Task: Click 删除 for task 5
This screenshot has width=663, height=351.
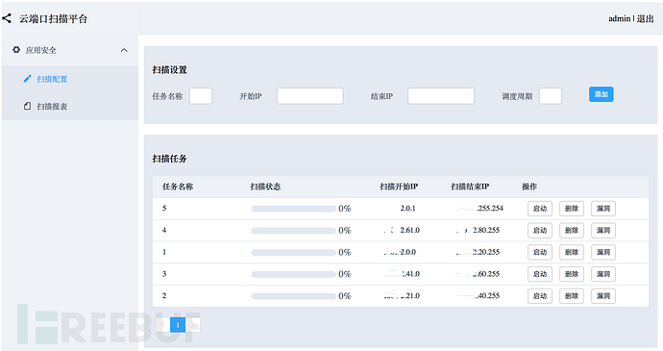Action: 572,209
